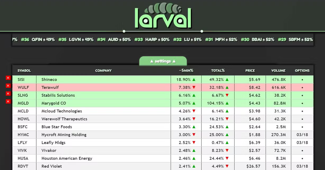
Task: Remove the SLNG Stabilis Solutions row
Action: [8, 93]
